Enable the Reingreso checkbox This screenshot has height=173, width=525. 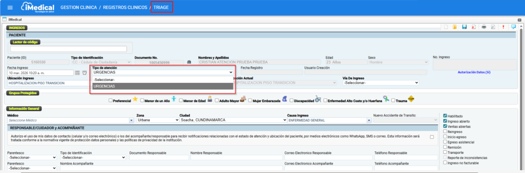[x=445, y=132]
